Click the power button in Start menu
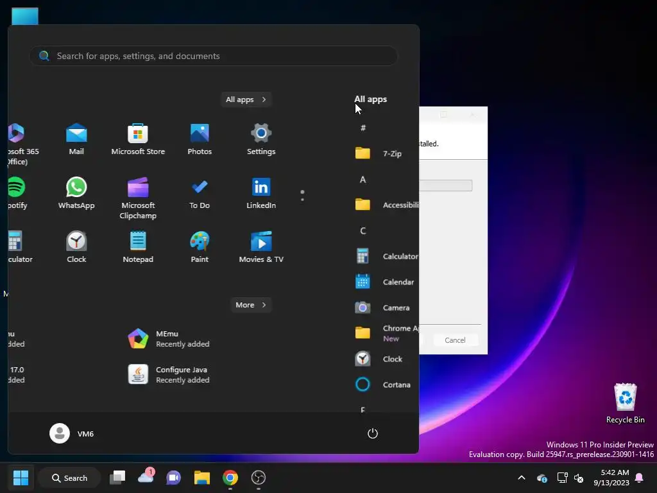This screenshot has width=657, height=493. coord(373,433)
